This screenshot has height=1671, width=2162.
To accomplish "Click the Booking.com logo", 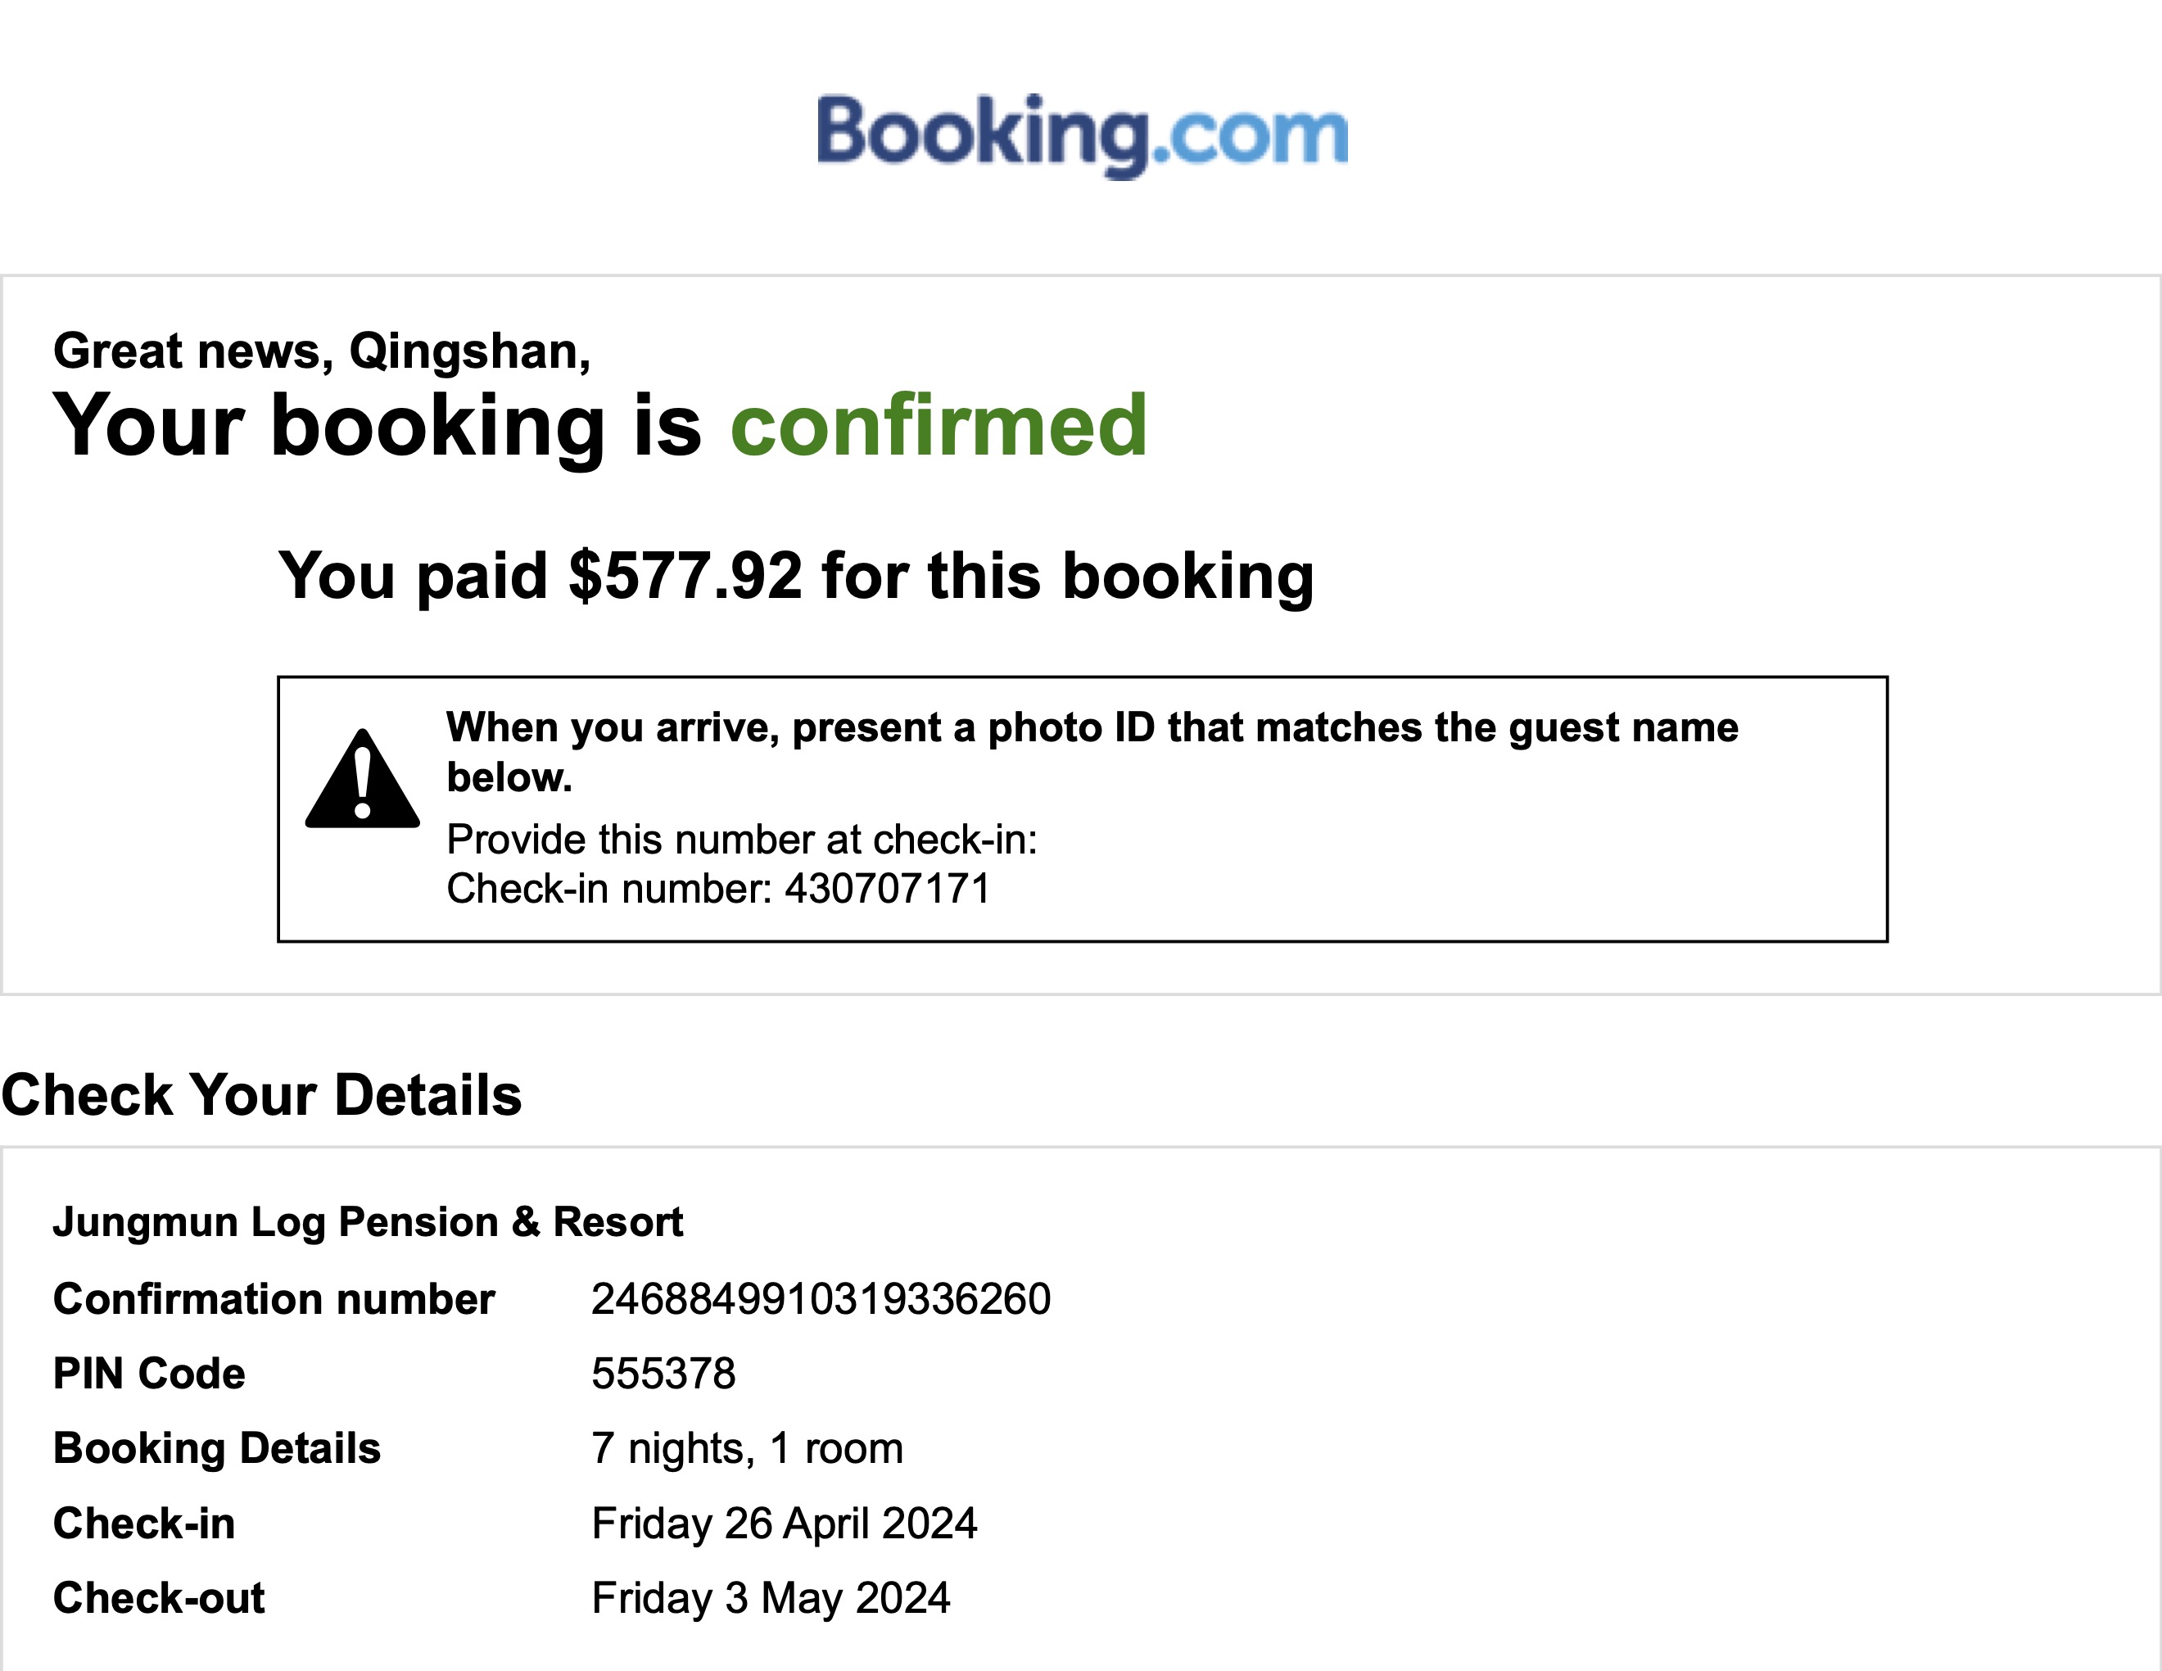I will [1081, 134].
